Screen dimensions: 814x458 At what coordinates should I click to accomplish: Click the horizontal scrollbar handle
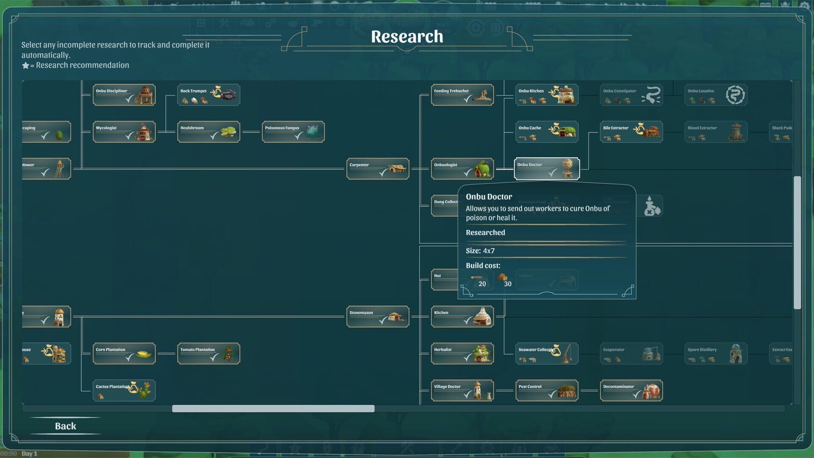[x=273, y=408]
